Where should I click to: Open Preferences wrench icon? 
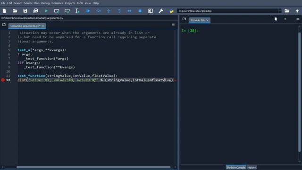click(x=161, y=11)
